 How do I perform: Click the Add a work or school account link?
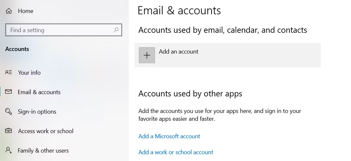[176, 152]
